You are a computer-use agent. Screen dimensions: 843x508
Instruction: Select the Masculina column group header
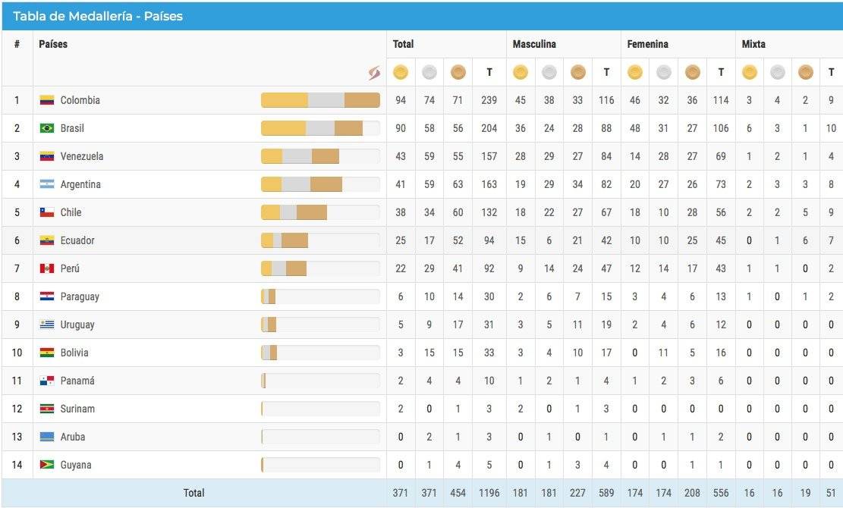coord(534,44)
